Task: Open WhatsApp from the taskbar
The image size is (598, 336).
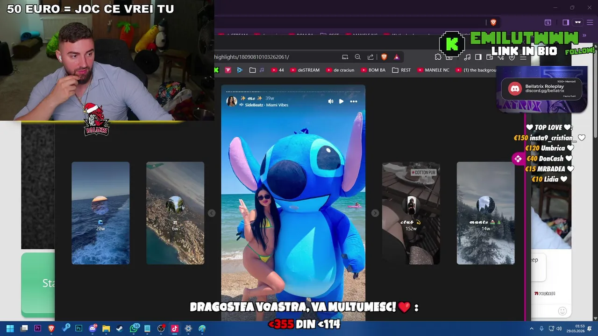Action: (134, 329)
